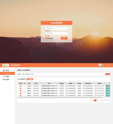This screenshot has height=124, width=113.
Task: Click the company logo in orange header
Action: (x=6, y=65)
